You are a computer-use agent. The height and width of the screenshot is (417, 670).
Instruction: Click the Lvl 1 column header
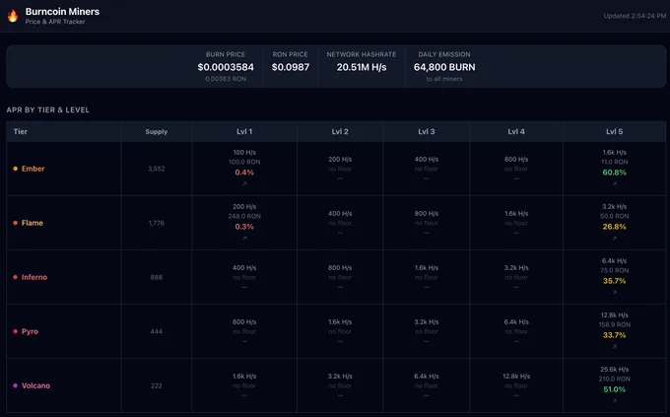tap(244, 132)
